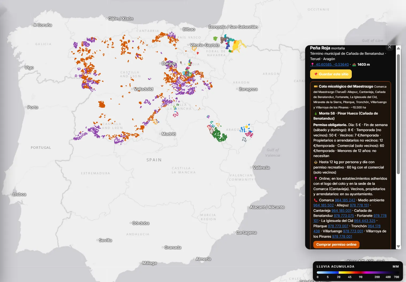
Task: Click the Burgos city label
Action: (169, 64)
